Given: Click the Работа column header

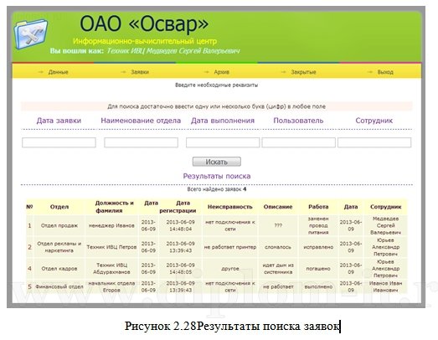Looking at the screenshot, I should point(318,207).
